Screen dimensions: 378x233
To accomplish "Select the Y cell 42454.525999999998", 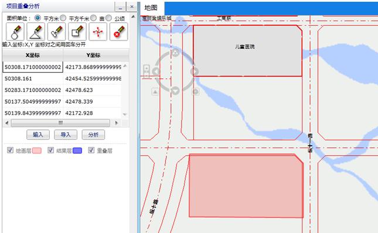I will [x=93, y=78].
